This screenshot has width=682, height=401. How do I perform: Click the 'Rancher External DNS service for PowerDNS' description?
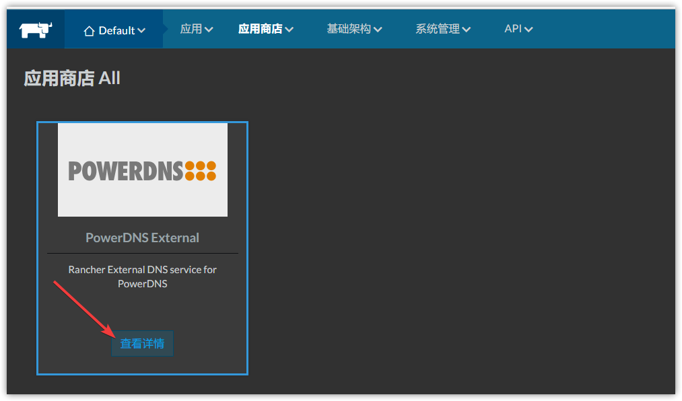(142, 277)
